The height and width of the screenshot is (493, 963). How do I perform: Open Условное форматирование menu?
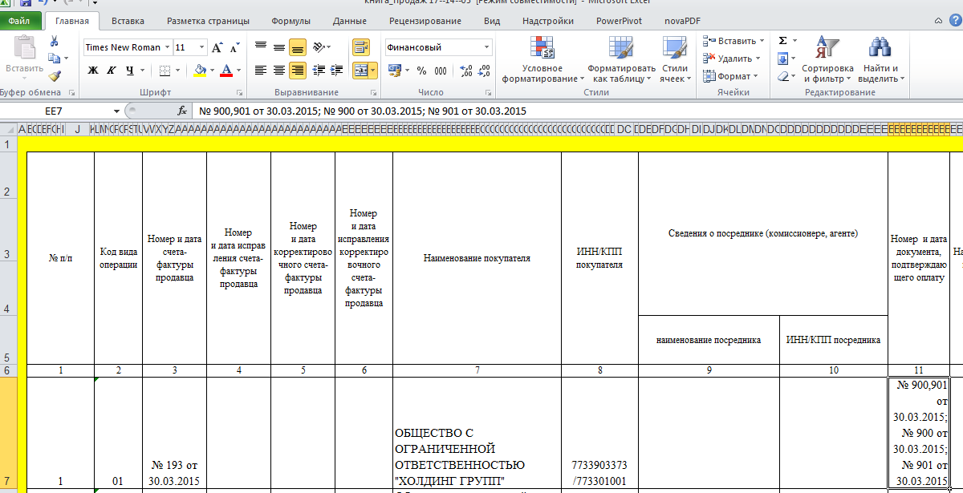542,60
